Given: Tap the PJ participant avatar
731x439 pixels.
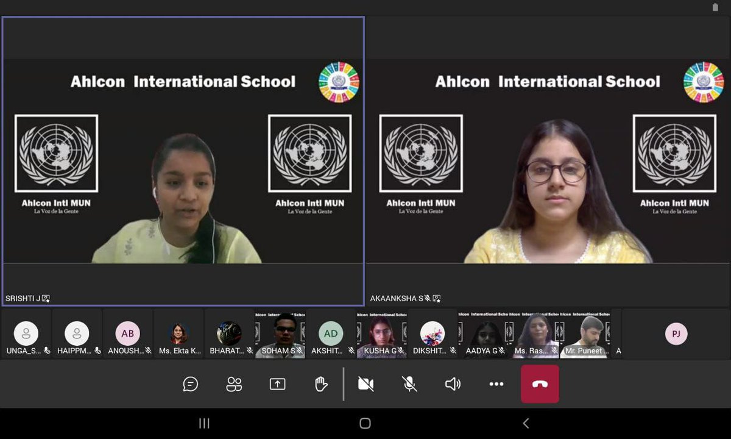Looking at the screenshot, I should (x=676, y=334).
